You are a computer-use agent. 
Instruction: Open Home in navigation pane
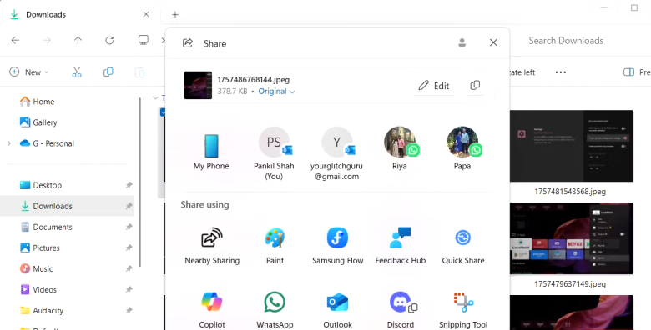click(38, 102)
